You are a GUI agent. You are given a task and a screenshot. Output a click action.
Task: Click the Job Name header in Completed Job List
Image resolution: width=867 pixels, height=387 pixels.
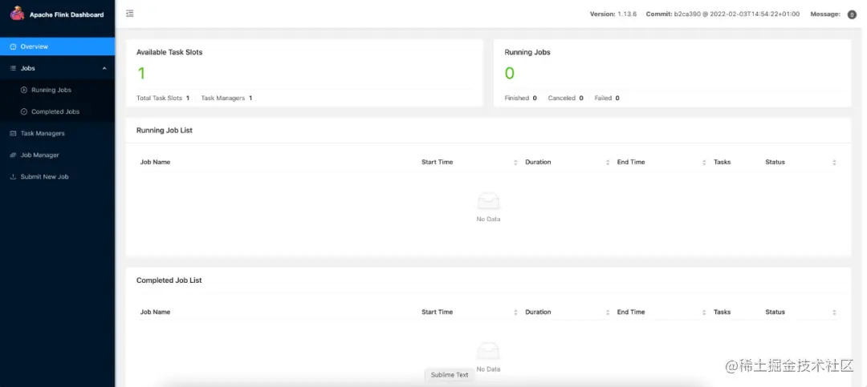point(155,312)
